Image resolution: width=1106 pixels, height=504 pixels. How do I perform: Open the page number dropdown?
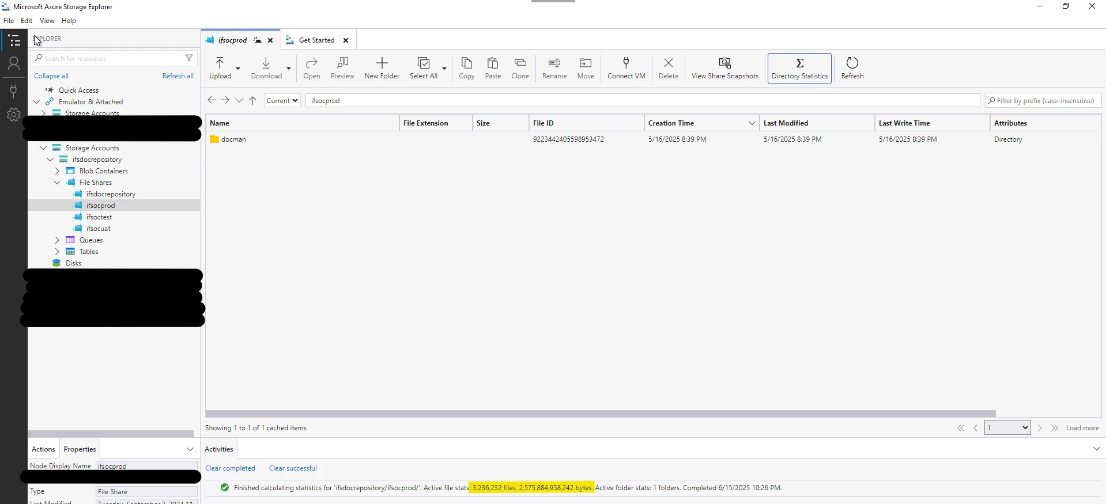pyautogui.click(x=1007, y=427)
